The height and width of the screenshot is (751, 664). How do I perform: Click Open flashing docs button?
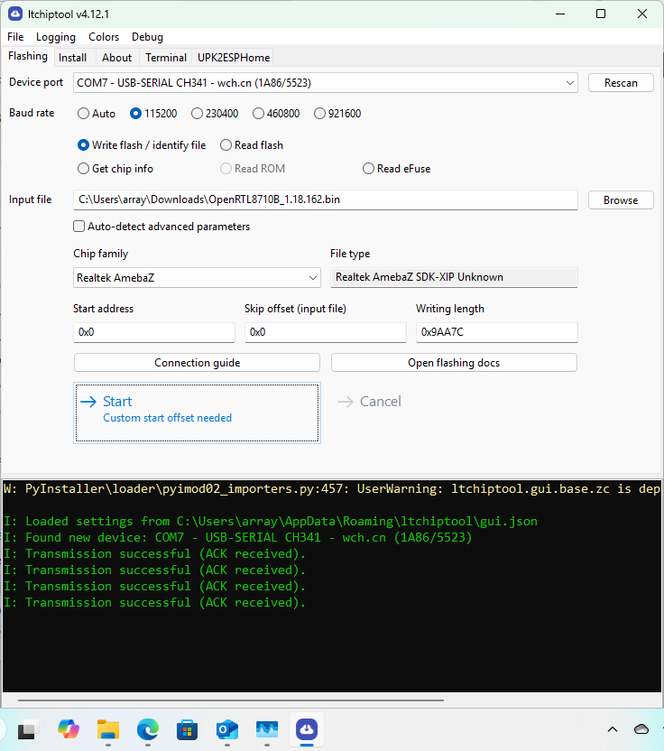454,363
